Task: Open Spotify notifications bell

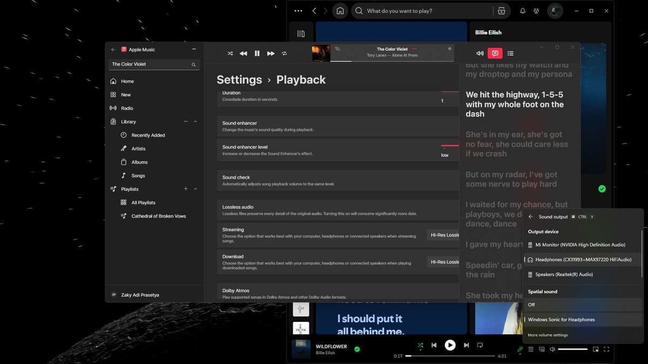Action: pos(522,11)
